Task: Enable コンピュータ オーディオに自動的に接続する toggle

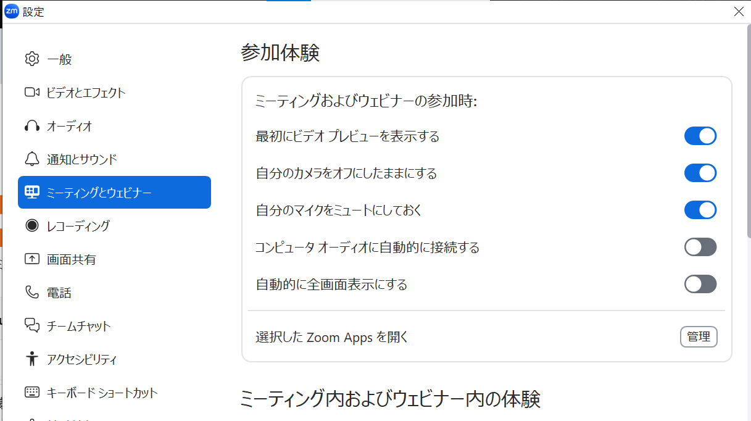Action: (700, 247)
